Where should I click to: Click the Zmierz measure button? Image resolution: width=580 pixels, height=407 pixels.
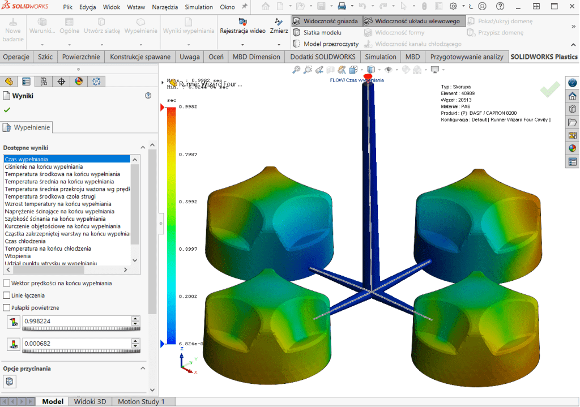(279, 26)
